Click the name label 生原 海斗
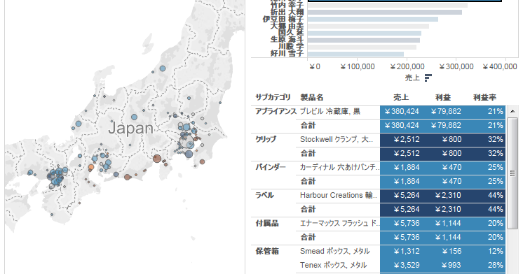Viewport: 523px width, 274px height. [x=287, y=40]
